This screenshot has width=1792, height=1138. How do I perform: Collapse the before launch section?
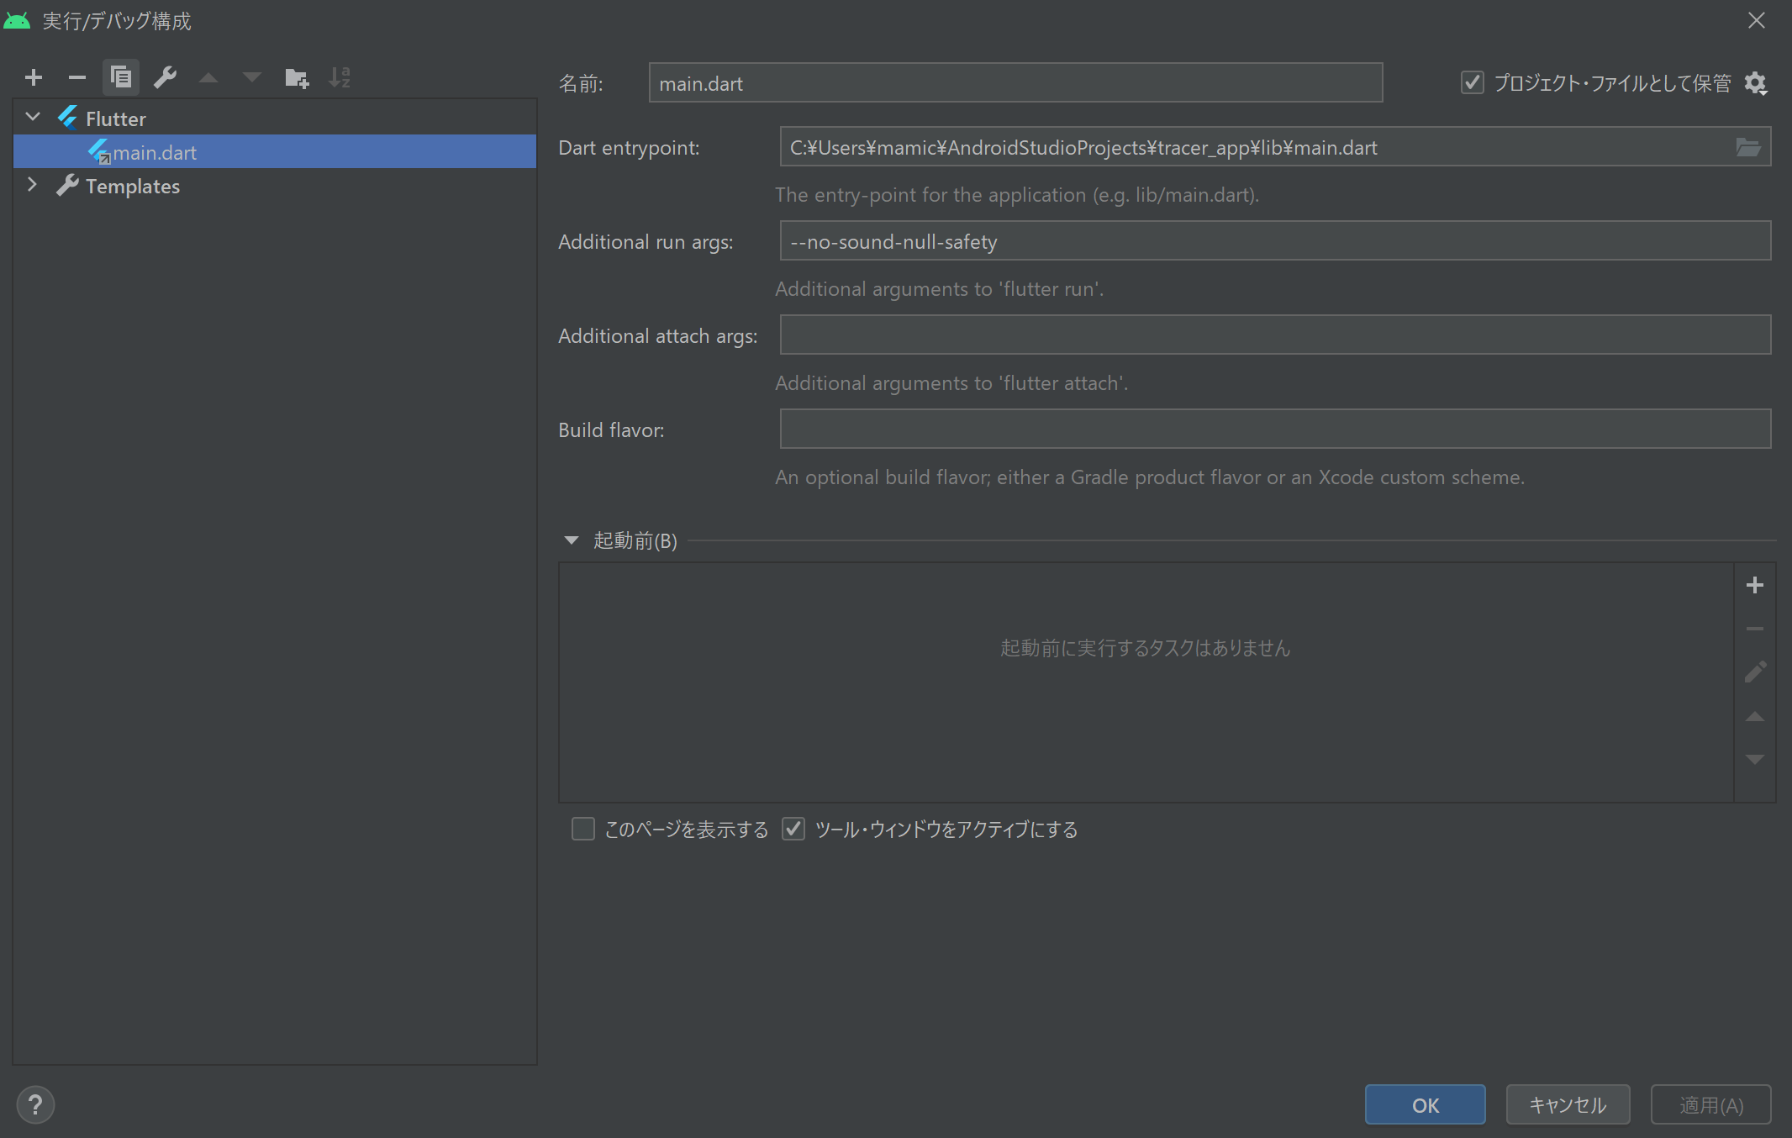[x=572, y=540]
